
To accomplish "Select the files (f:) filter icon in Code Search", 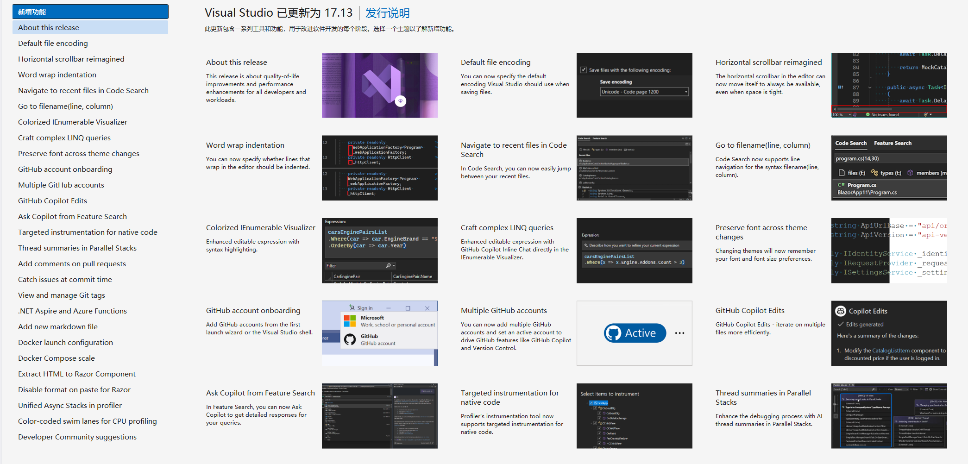I will click(x=842, y=173).
